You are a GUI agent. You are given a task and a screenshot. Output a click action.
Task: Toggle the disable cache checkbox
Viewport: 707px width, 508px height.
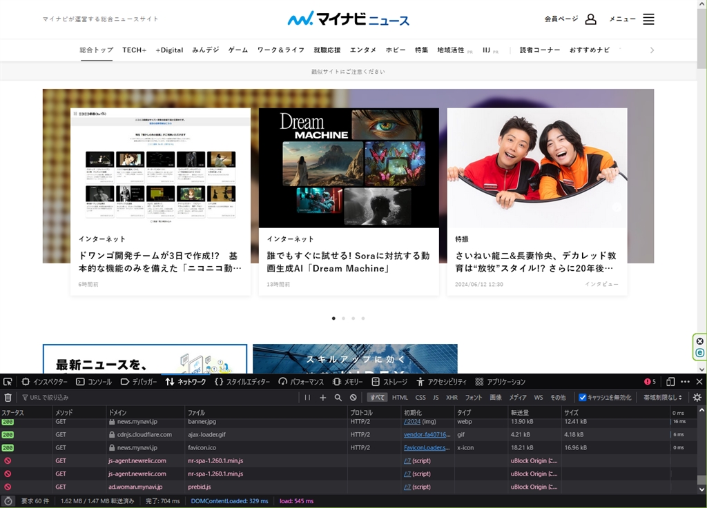click(583, 398)
